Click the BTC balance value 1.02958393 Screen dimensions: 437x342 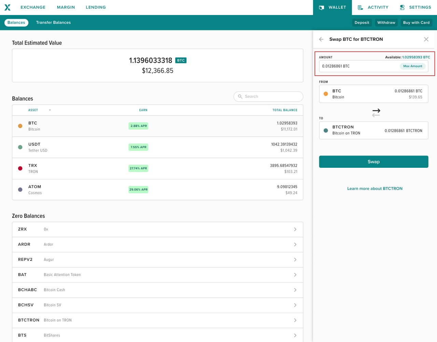pyautogui.click(x=287, y=123)
